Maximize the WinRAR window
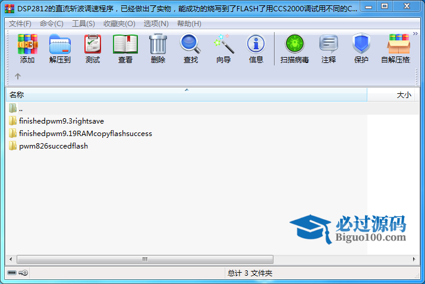This screenshot has height=284, width=425. point(385,7)
